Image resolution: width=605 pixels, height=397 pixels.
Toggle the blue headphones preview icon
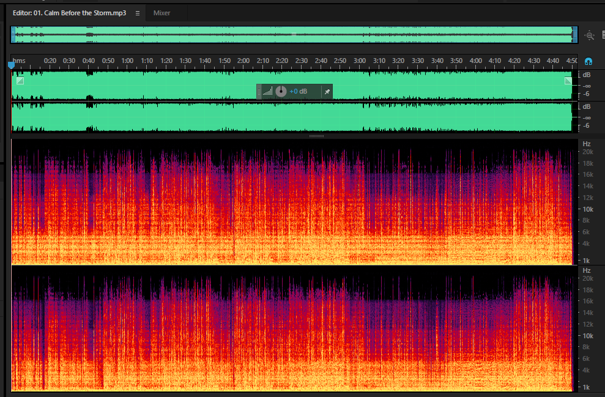(588, 61)
